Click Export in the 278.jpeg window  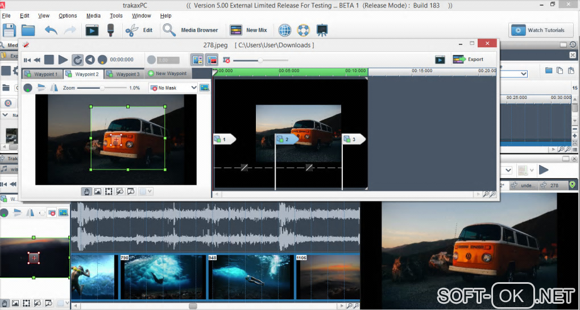point(469,60)
